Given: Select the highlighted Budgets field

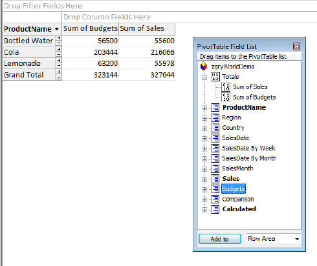Looking at the screenshot, I should pyautogui.click(x=234, y=189).
